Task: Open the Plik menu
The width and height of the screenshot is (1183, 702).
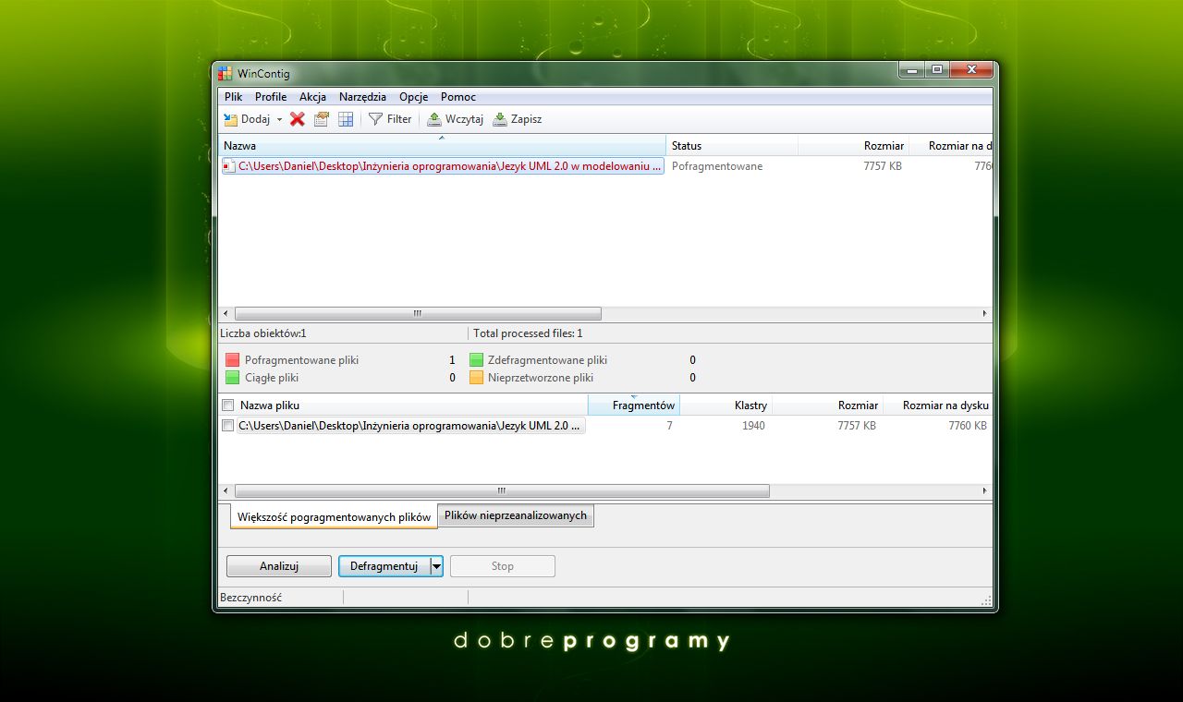Action: click(x=233, y=97)
